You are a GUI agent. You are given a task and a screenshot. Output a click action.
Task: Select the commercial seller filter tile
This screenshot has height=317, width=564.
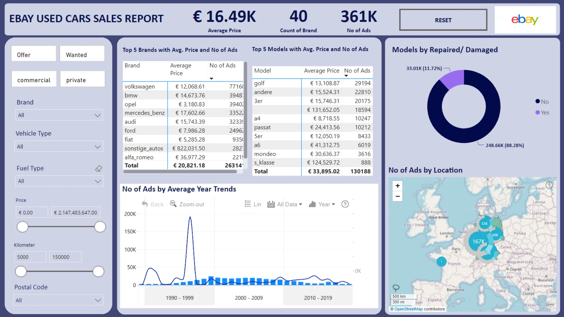point(34,79)
